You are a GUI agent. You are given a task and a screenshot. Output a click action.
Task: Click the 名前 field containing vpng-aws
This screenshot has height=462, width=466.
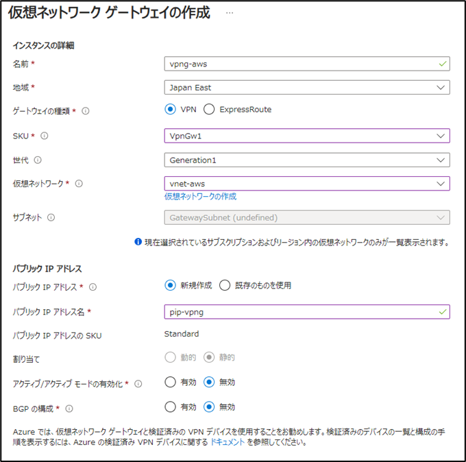pyautogui.click(x=307, y=64)
